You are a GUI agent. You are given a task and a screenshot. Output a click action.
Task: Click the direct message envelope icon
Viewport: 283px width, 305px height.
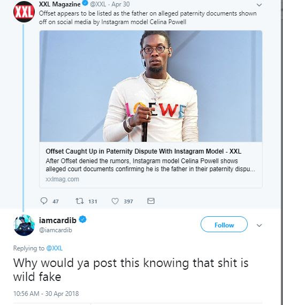point(151,201)
